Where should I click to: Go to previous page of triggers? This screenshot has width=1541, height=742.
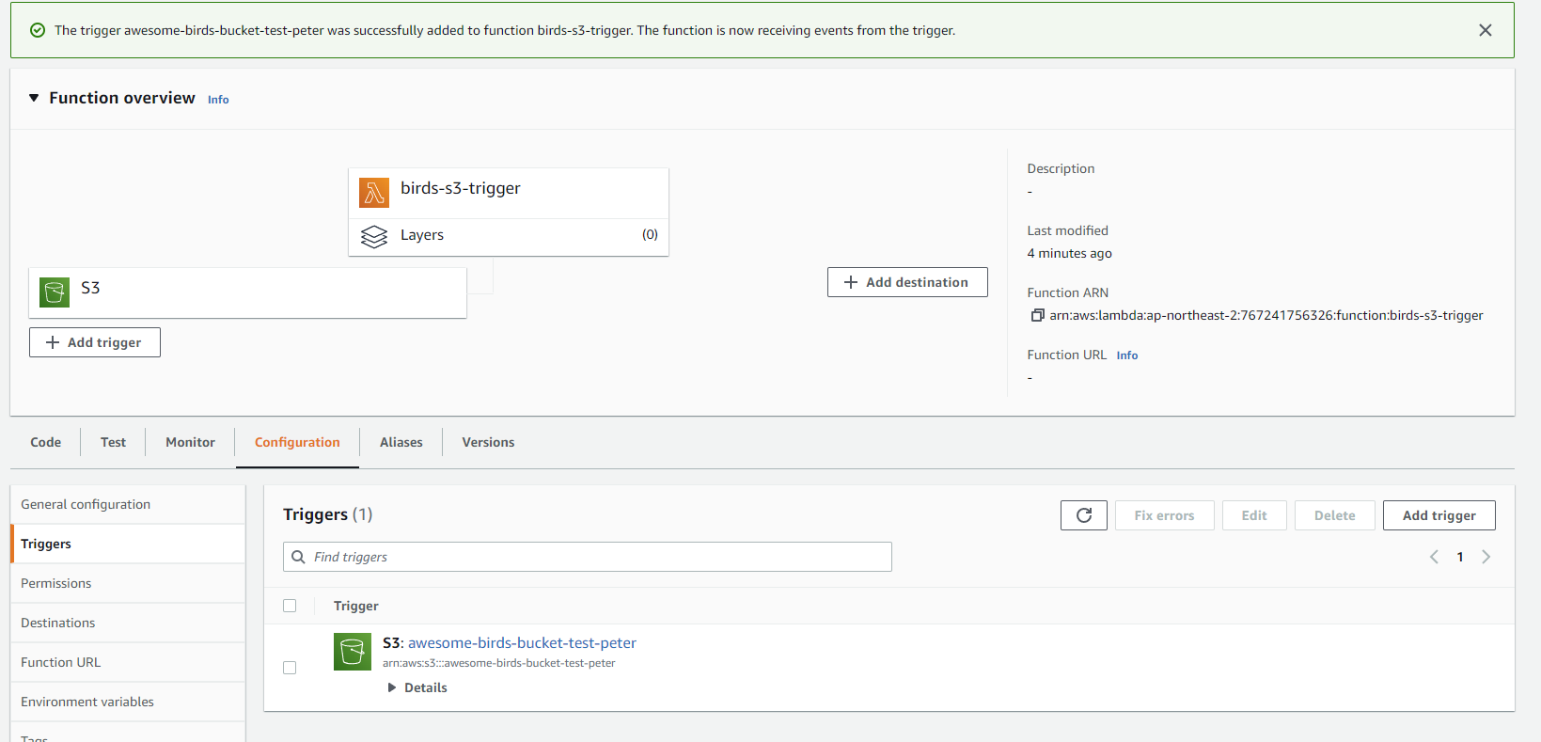pyautogui.click(x=1434, y=557)
